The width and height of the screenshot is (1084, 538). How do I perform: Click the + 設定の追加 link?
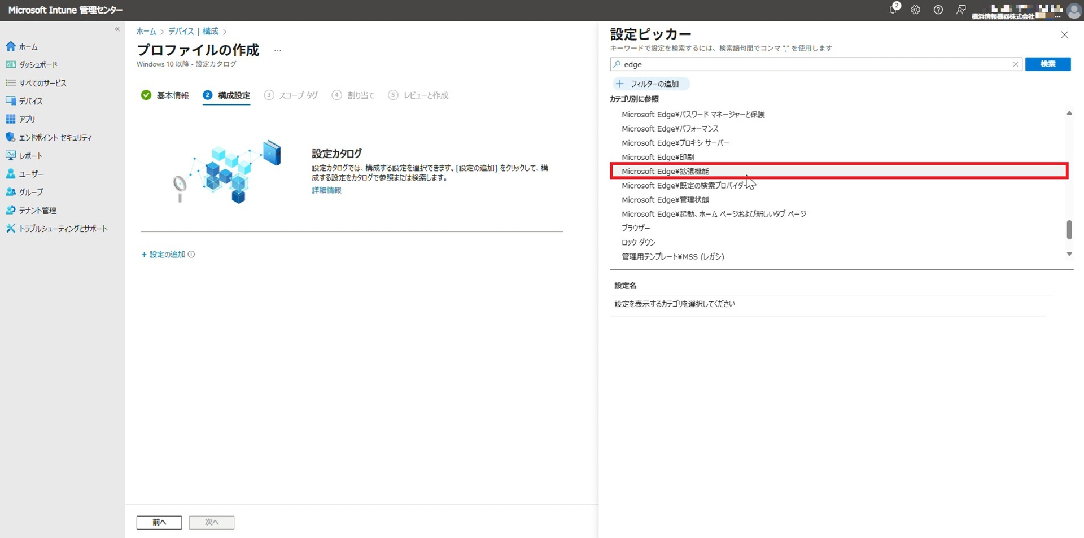pyautogui.click(x=164, y=255)
